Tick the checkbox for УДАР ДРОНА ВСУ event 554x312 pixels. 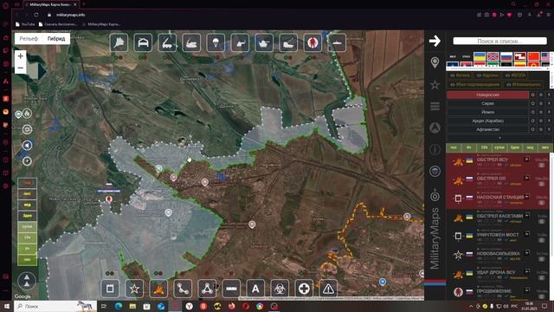point(541,277)
